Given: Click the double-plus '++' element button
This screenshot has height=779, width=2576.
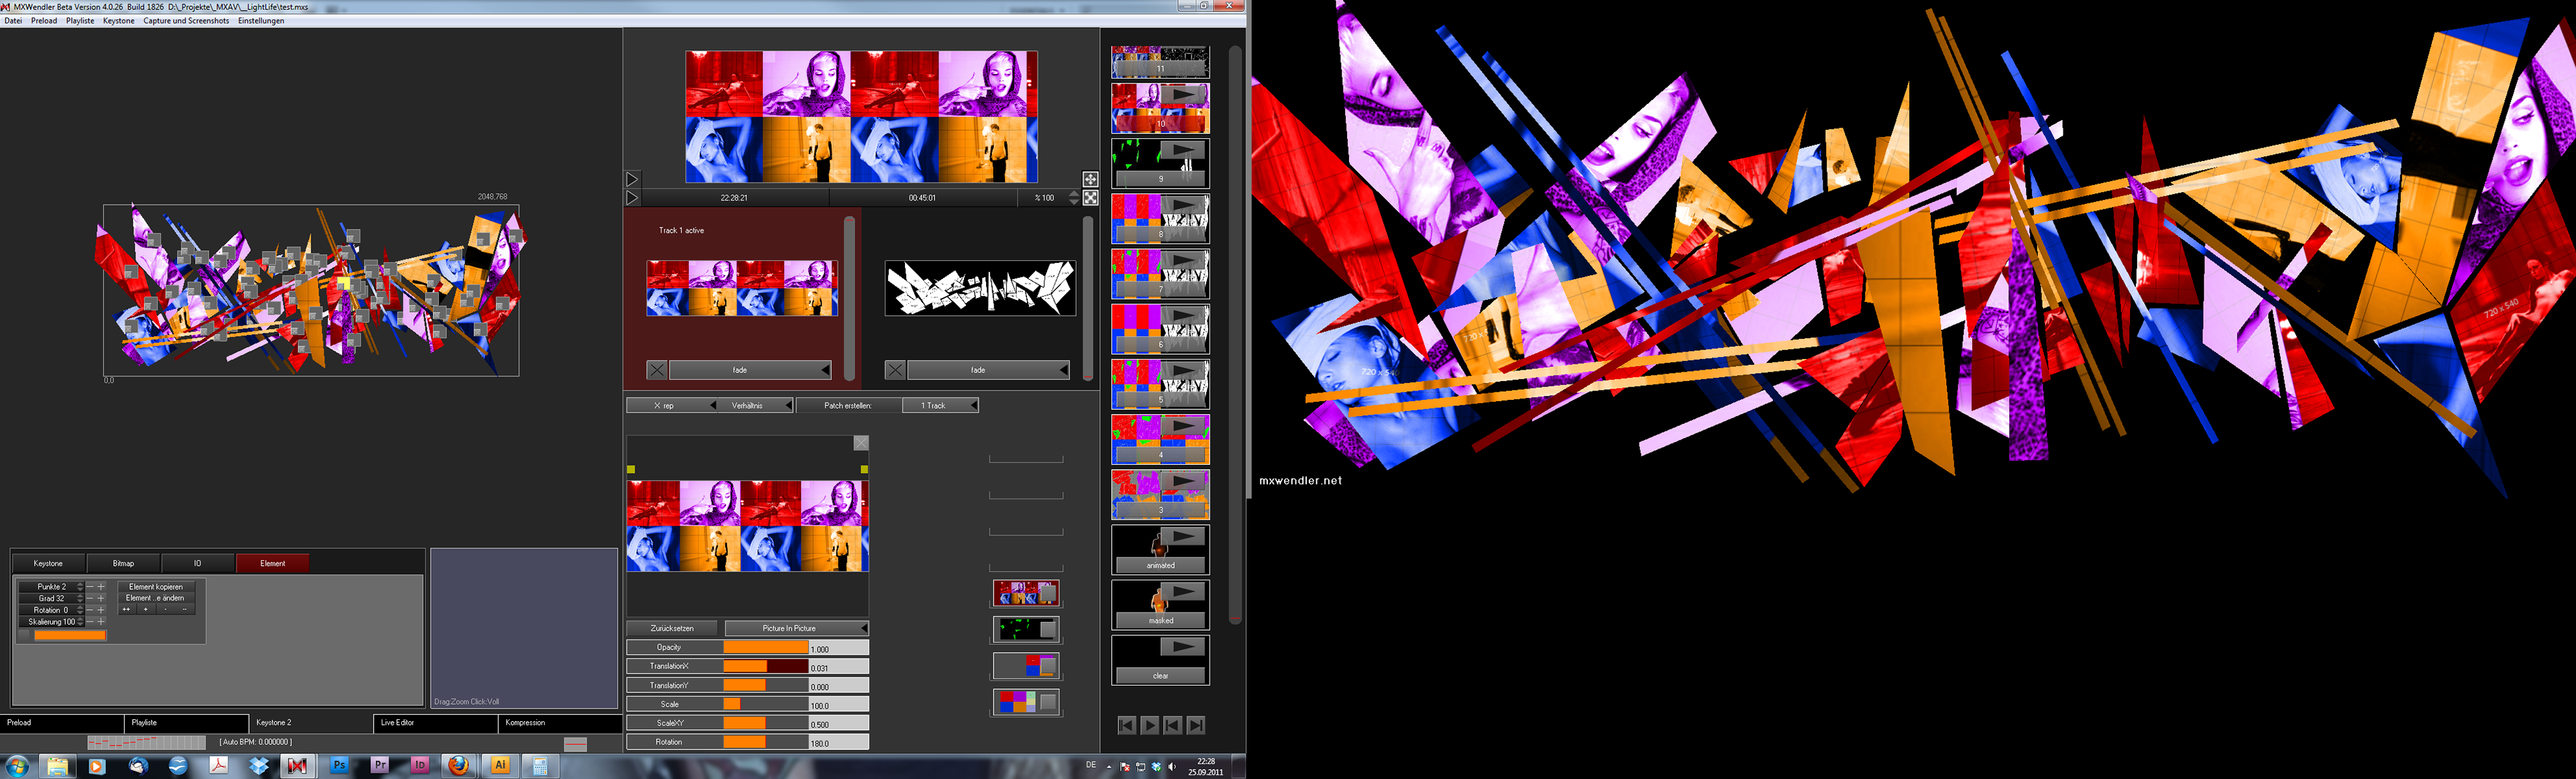Looking at the screenshot, I should pyautogui.click(x=127, y=609).
